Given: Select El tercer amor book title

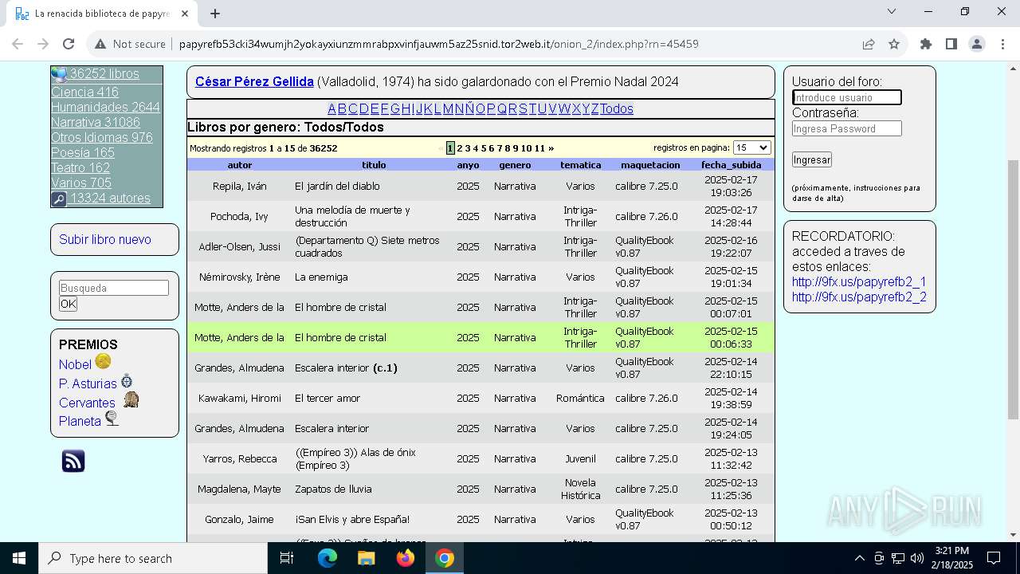Looking at the screenshot, I should click(328, 398).
